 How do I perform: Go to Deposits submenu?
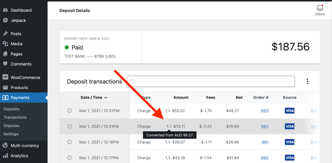click(12, 109)
